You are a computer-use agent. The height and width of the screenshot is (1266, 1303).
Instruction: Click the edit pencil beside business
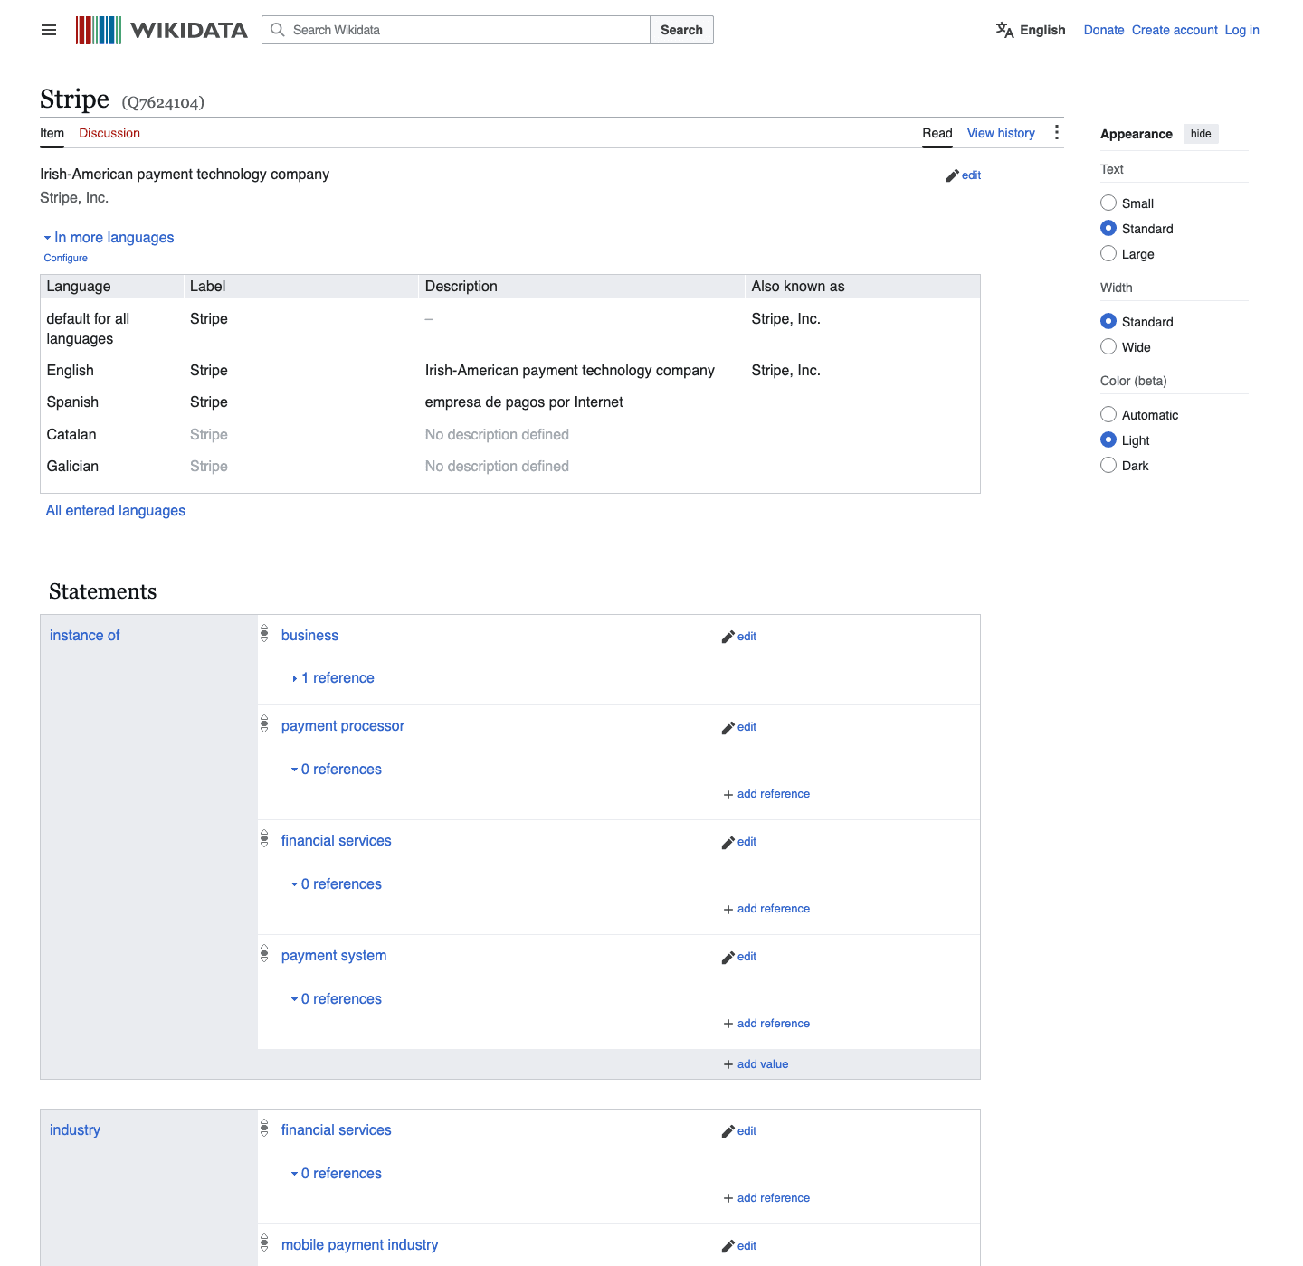728,637
